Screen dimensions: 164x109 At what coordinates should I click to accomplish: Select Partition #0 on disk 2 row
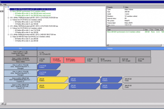[x=27, y=30]
